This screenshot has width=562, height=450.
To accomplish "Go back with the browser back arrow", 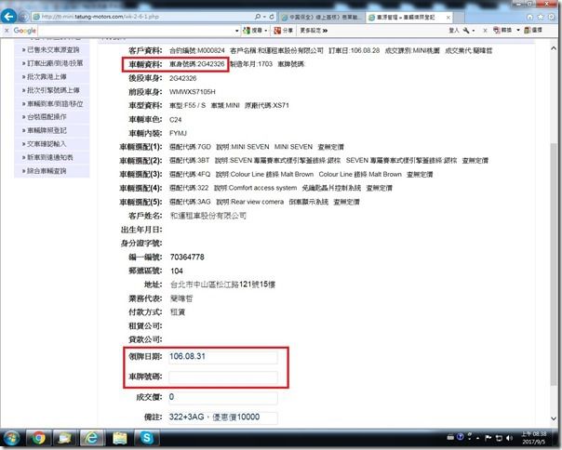I will coord(8,17).
